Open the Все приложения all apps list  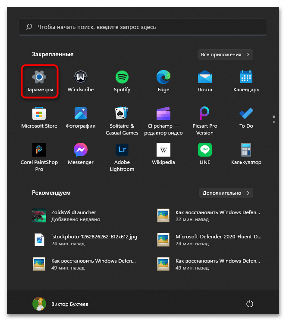pyautogui.click(x=225, y=55)
